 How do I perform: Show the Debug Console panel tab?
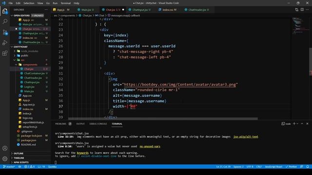click(98, 124)
